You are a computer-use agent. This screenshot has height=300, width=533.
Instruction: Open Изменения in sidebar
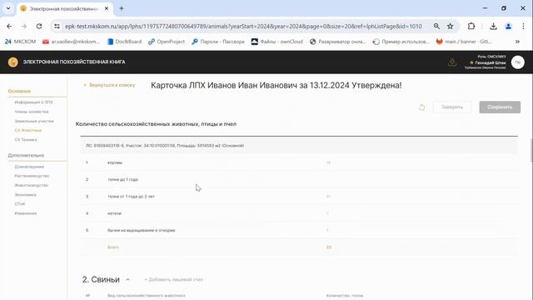point(26,213)
